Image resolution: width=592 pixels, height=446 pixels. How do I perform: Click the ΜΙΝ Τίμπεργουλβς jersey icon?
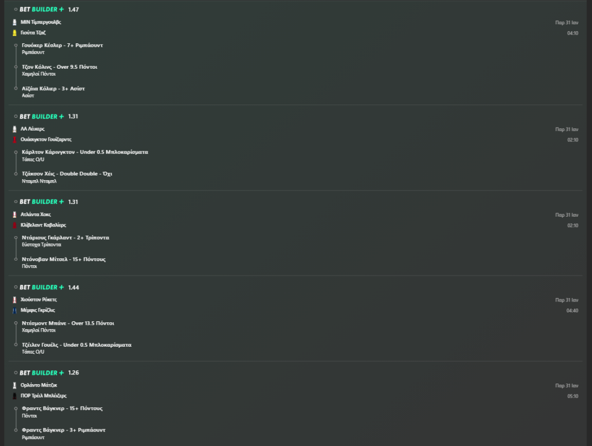14,22
